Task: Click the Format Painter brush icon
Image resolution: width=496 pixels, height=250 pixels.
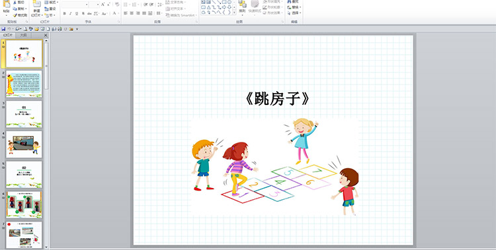Action: coord(15,15)
